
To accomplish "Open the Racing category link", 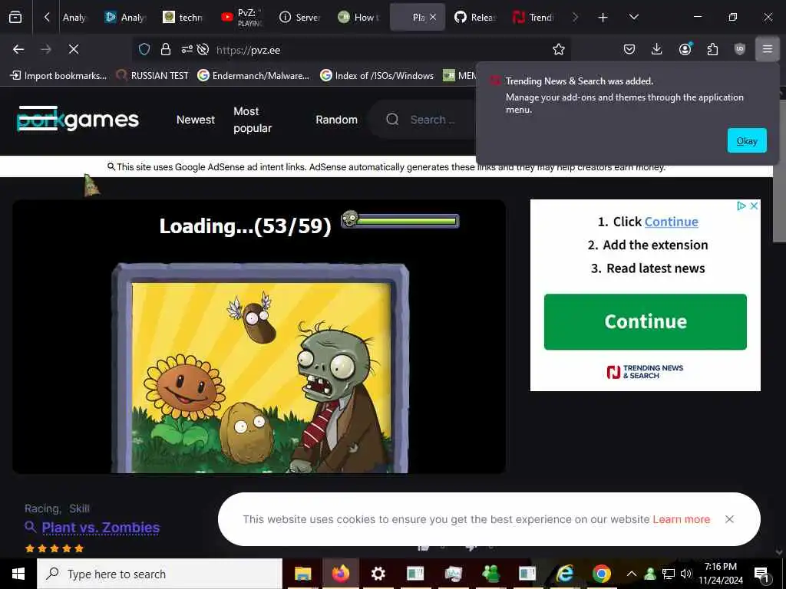I will [42, 508].
